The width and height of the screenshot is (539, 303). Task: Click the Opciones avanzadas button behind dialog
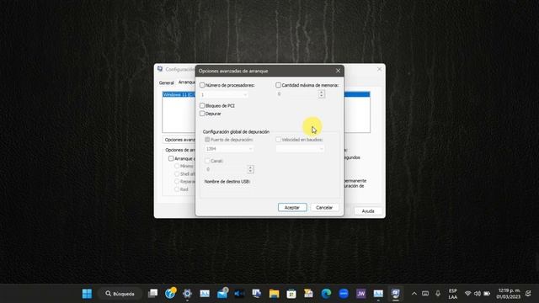tap(179, 140)
